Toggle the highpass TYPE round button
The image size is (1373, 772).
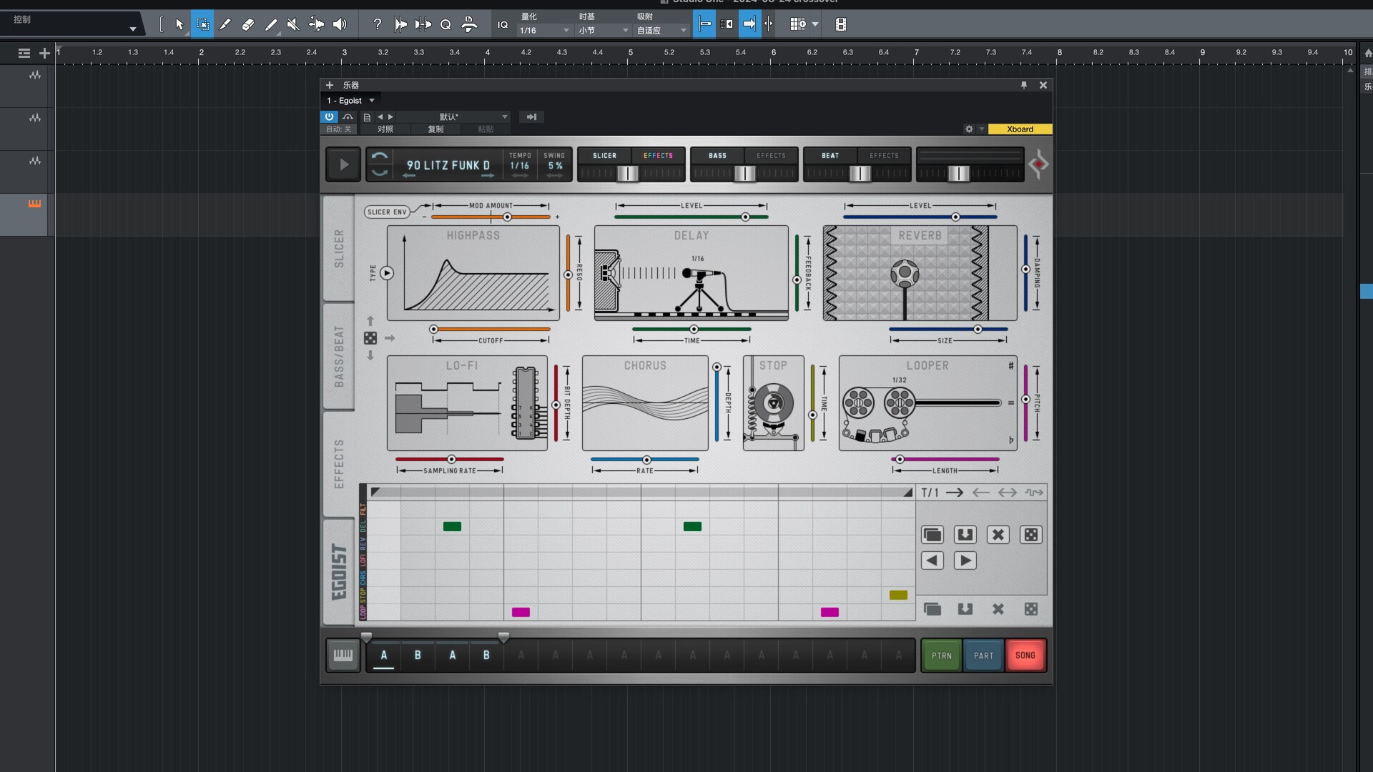[387, 273]
